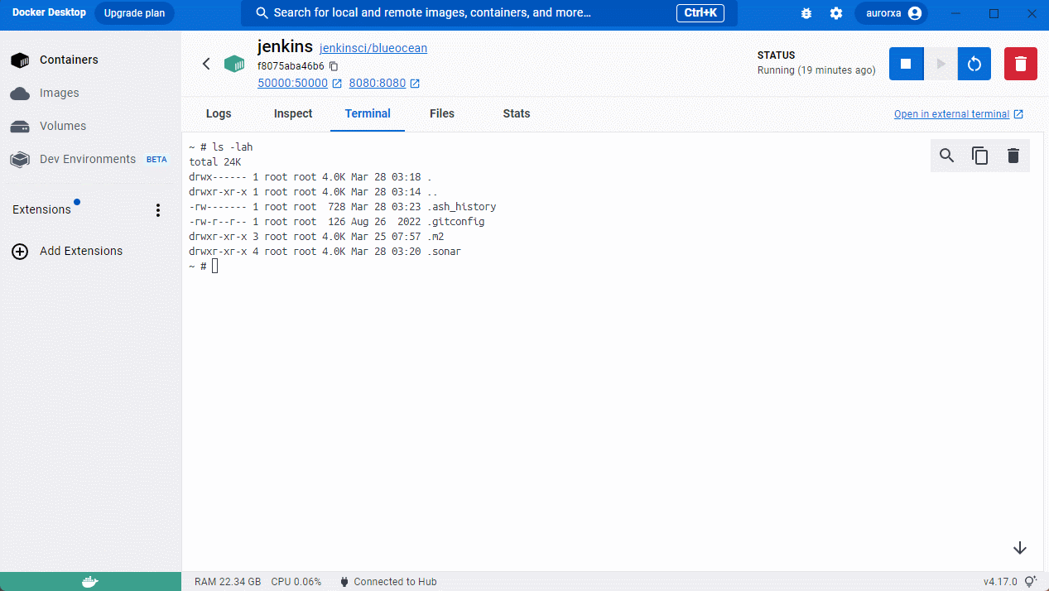Click the bug troubleshoot icon

tap(807, 13)
